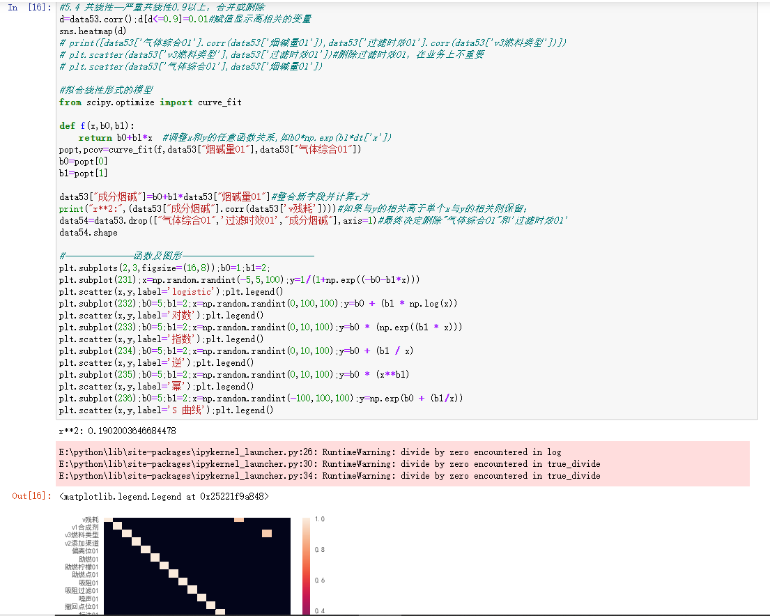
Task: Click the commented line '# plt.scatter(data53['气体综合01'],...'
Action: coord(191,66)
